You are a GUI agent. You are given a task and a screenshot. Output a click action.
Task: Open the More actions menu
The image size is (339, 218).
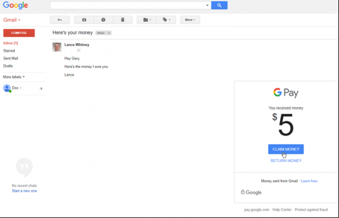[190, 20]
